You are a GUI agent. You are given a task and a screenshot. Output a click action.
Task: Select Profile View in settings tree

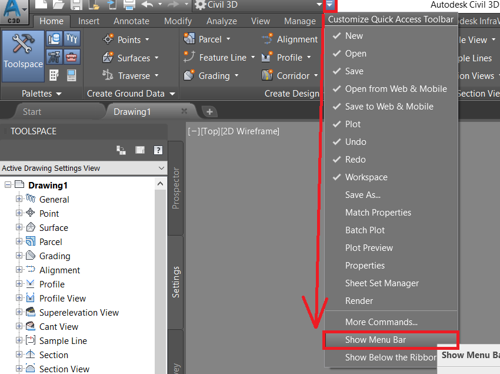point(62,298)
